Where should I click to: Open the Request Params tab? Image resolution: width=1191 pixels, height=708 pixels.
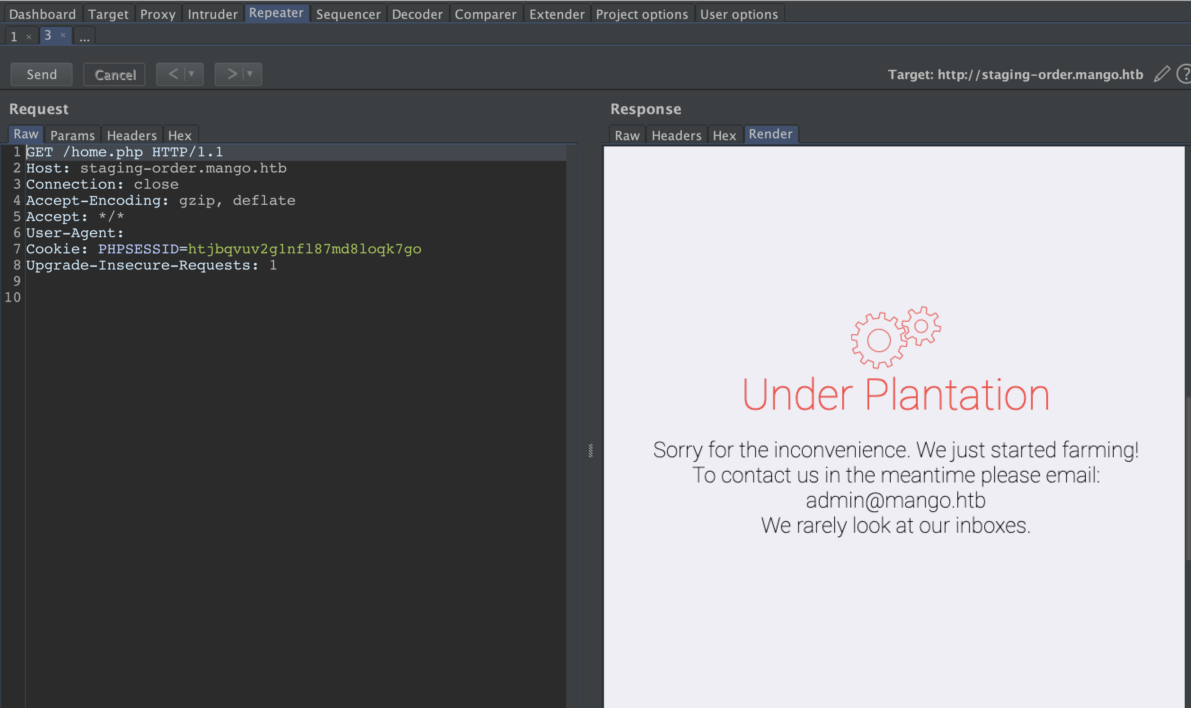tap(72, 136)
